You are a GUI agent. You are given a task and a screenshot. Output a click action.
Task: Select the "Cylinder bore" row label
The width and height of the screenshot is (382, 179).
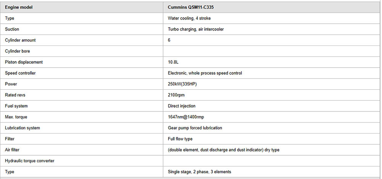(17, 51)
